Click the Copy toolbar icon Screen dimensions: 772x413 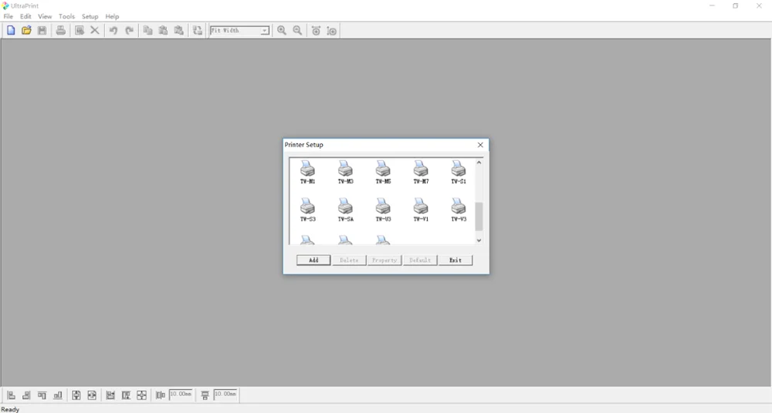click(147, 31)
